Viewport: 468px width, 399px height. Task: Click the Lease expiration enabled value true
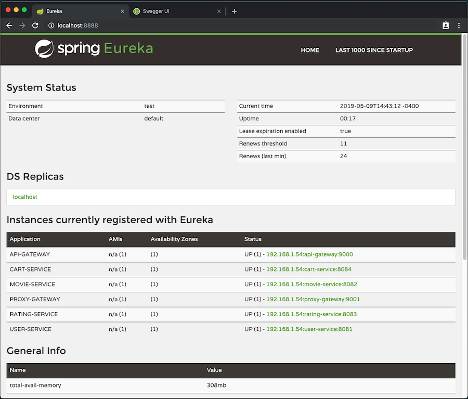[346, 131]
